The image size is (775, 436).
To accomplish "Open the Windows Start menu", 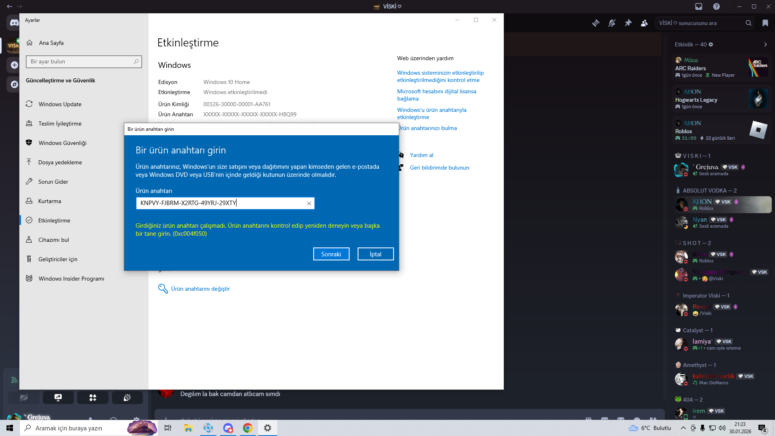I will coord(10,428).
